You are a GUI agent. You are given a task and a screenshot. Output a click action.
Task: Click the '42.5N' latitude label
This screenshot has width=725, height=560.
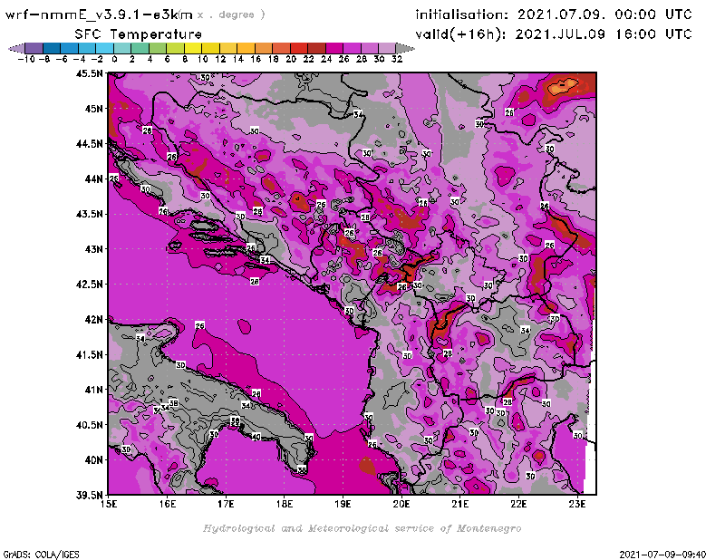tap(89, 285)
